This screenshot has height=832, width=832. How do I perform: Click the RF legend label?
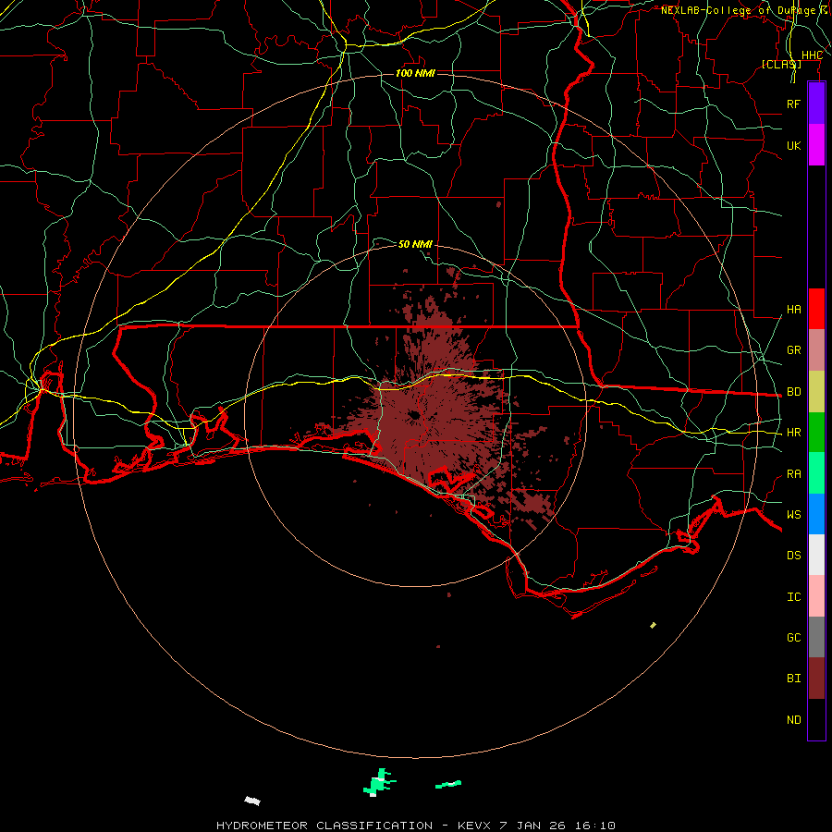click(x=793, y=104)
